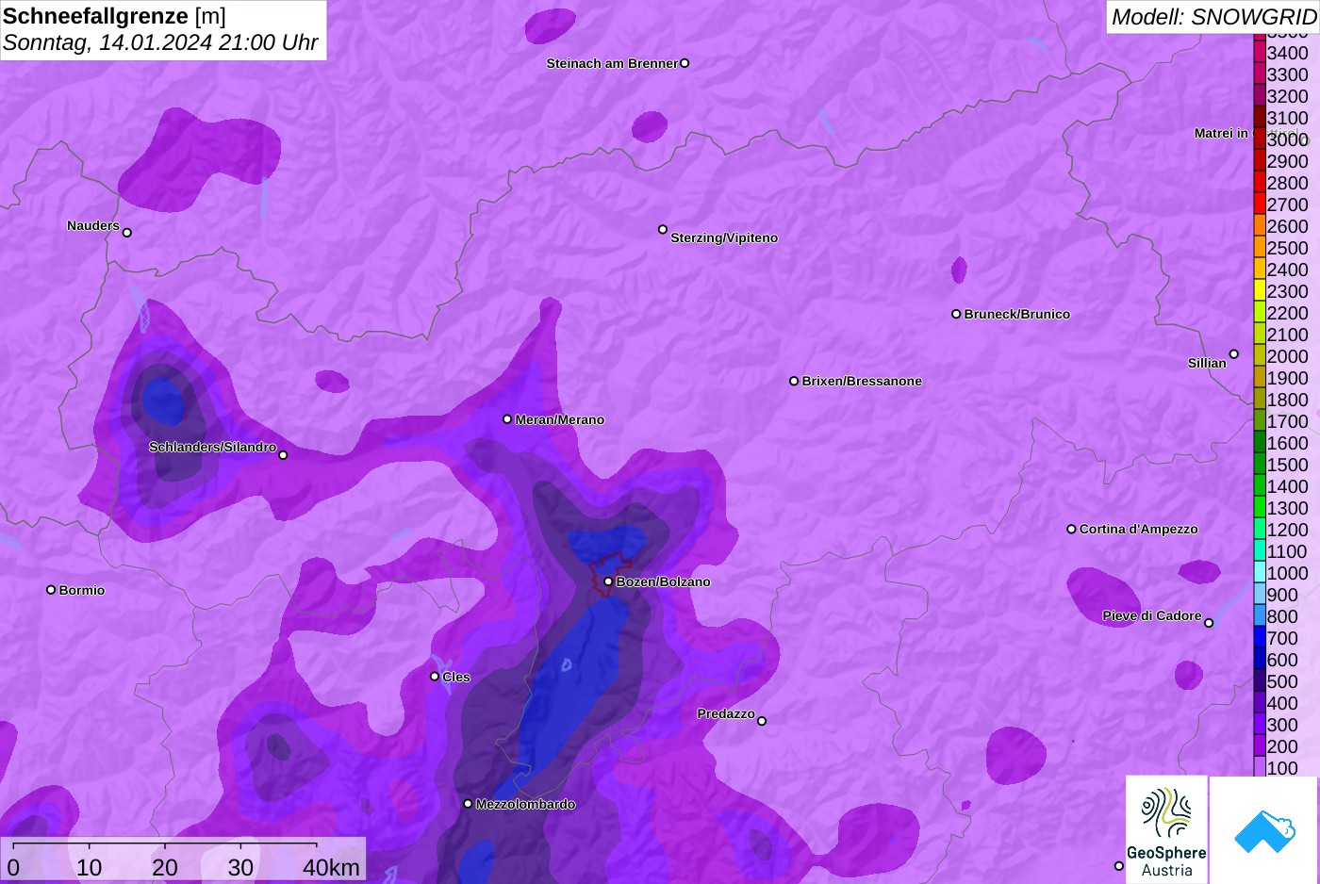Click the 'Predazzo' label text
Image resolution: width=1320 pixels, height=884 pixels.
click(726, 713)
